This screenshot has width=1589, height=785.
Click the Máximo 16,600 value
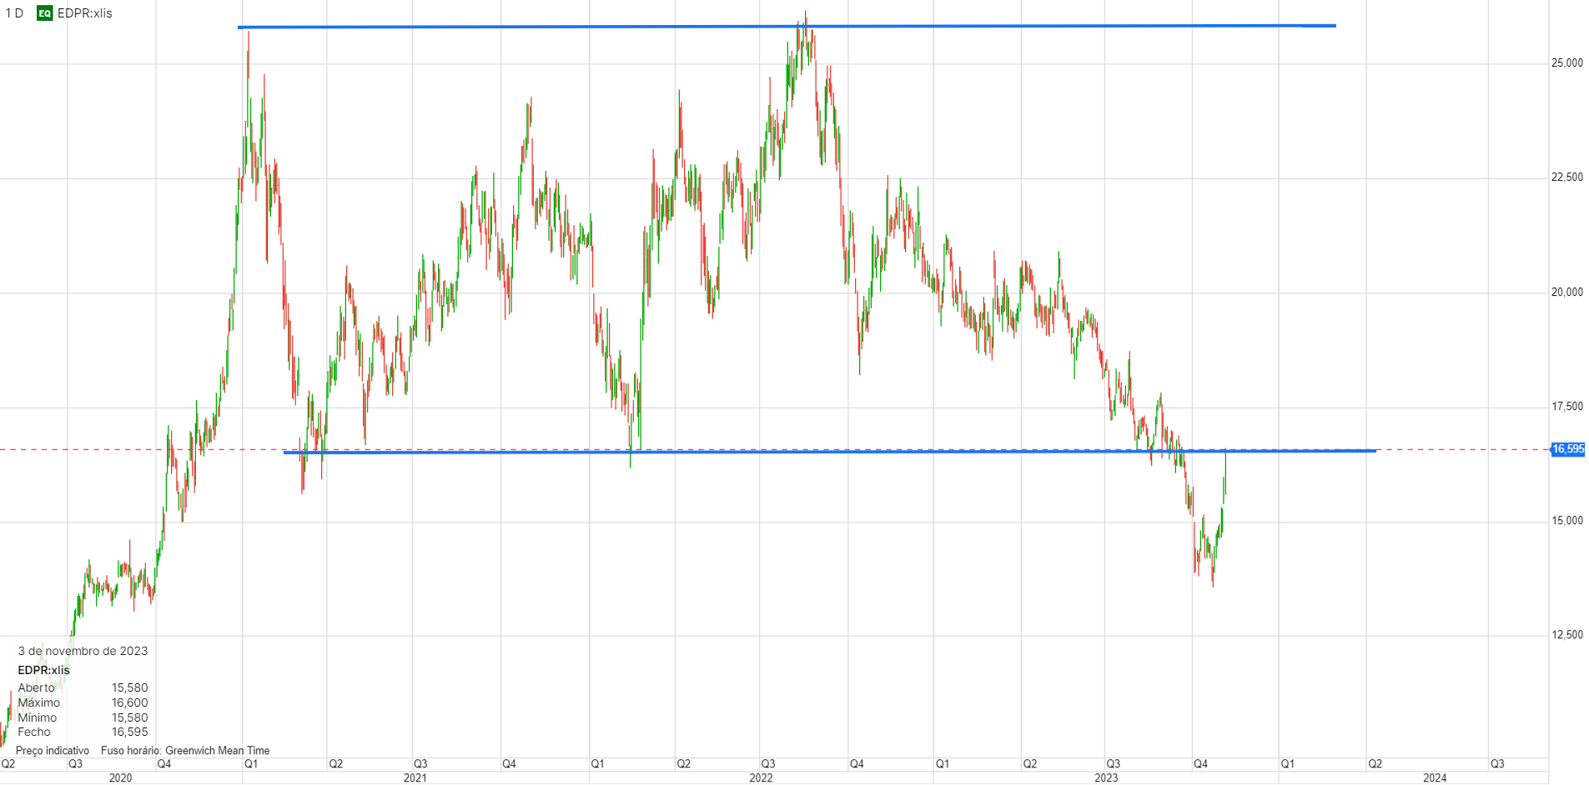pos(129,702)
